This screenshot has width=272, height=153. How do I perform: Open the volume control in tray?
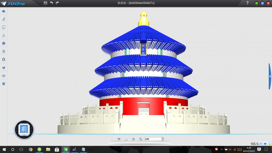(230, 149)
